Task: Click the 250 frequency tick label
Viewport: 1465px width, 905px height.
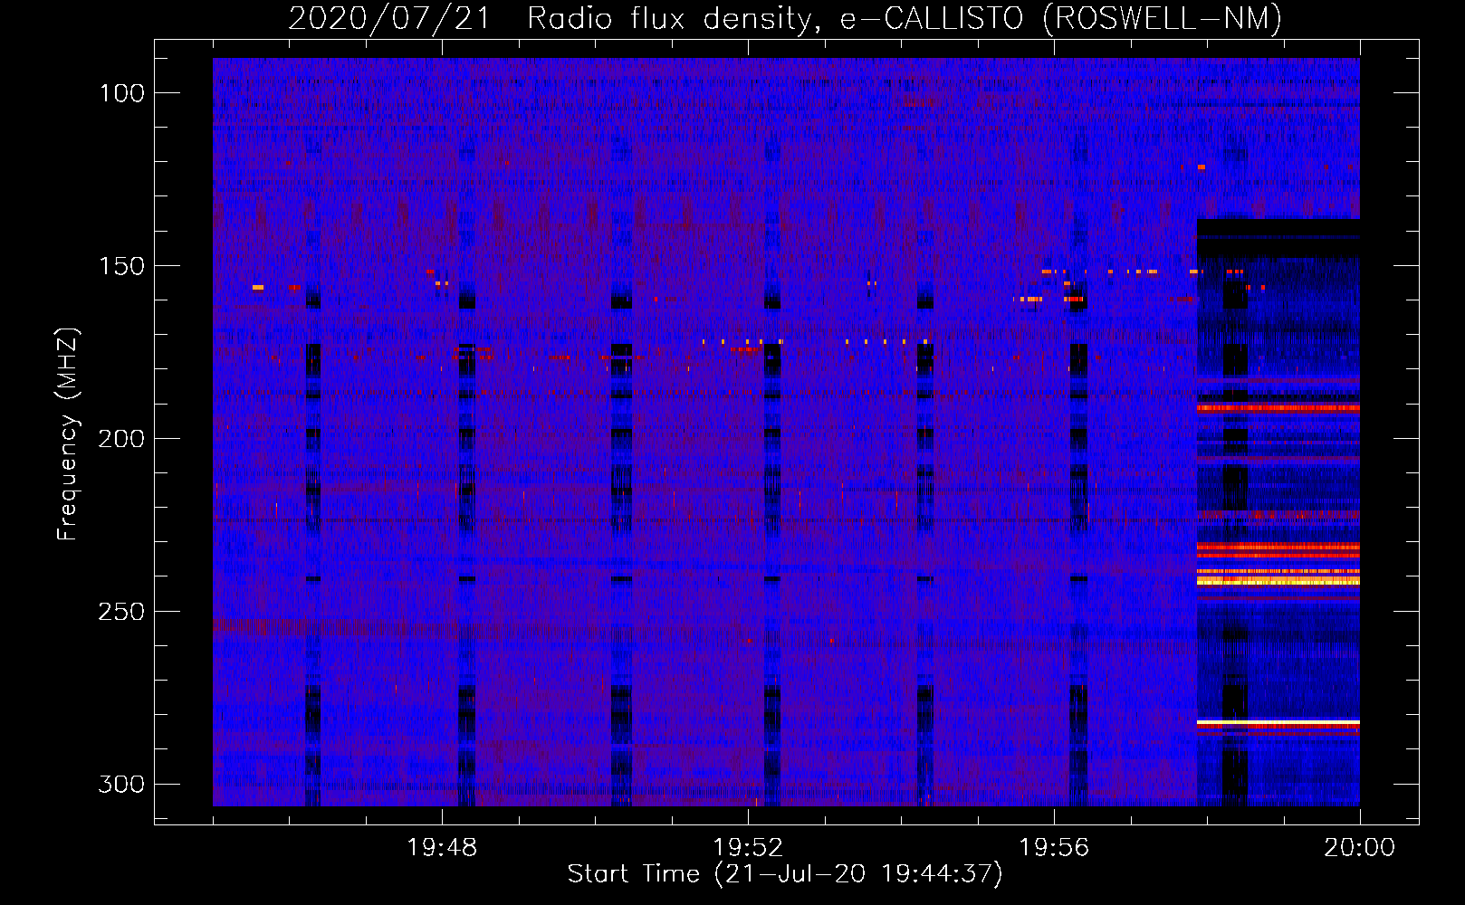Action: click(122, 612)
